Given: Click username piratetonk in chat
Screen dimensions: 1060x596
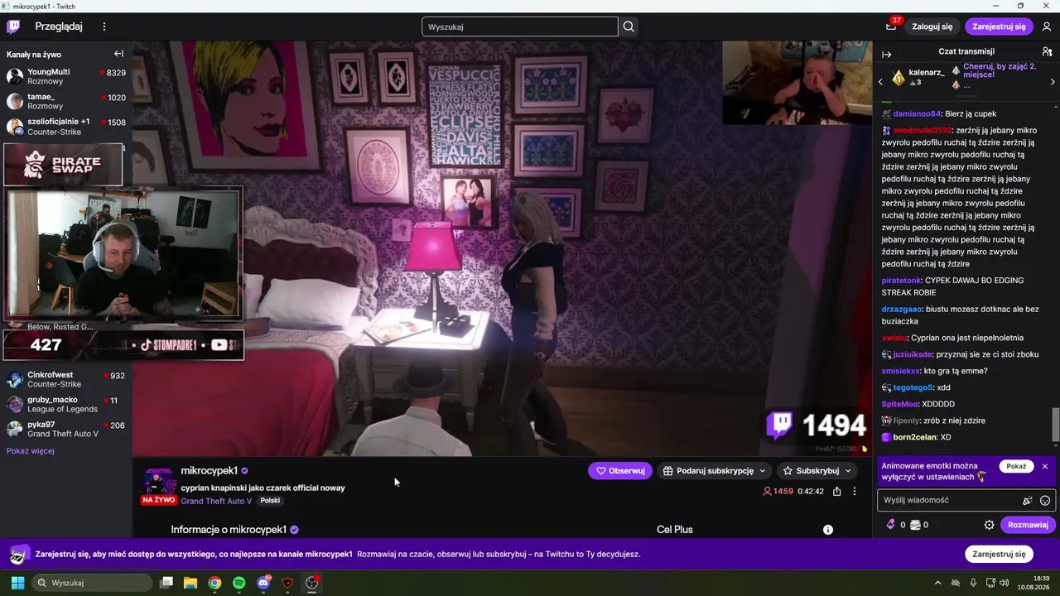Looking at the screenshot, I should (902, 281).
